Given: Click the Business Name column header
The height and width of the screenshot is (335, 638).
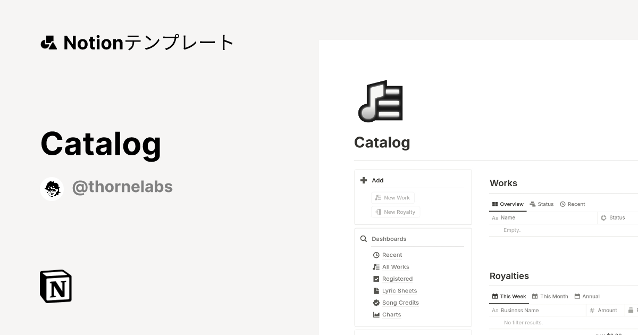Looking at the screenshot, I should [519, 311].
